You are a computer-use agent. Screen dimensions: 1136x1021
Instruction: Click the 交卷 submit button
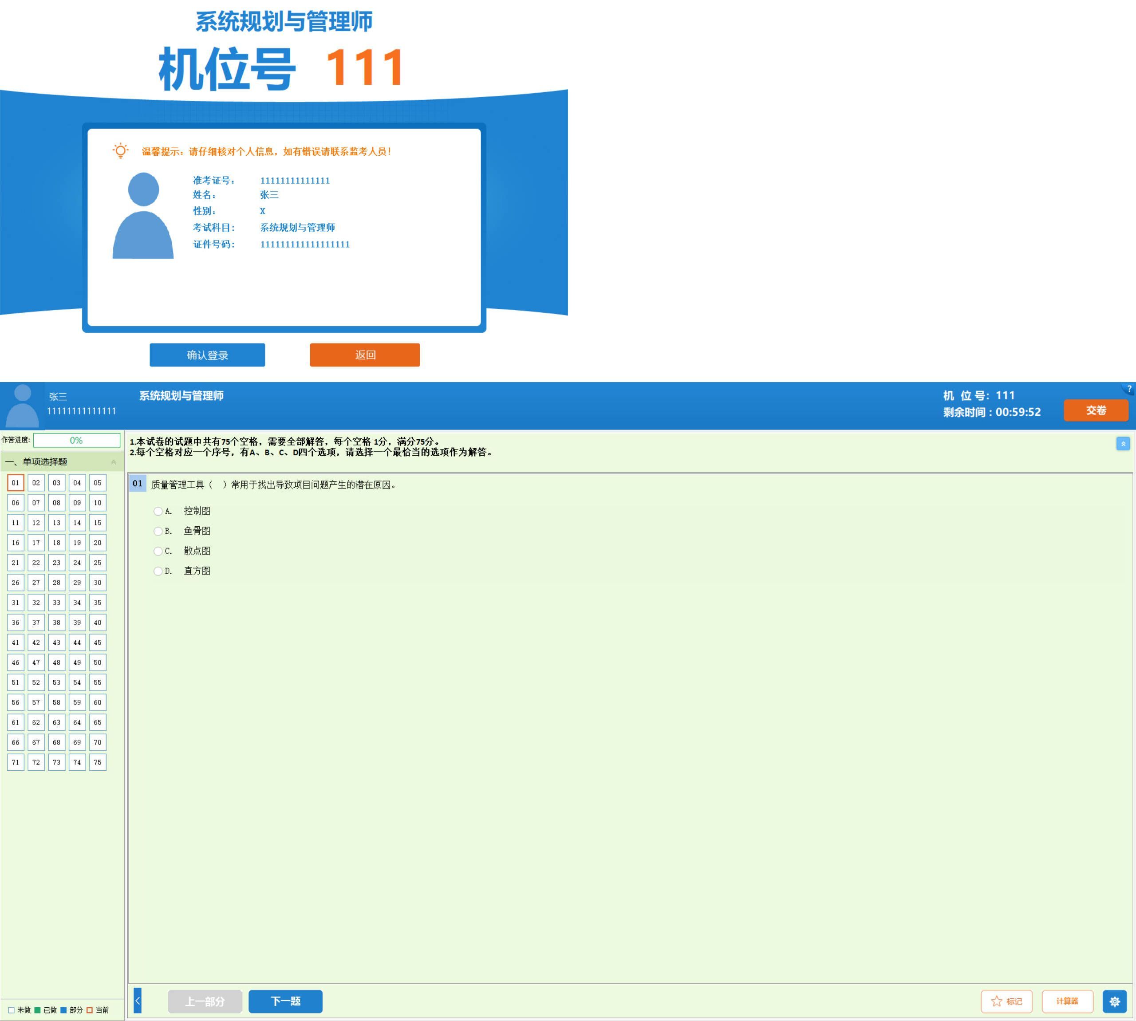pos(1096,410)
